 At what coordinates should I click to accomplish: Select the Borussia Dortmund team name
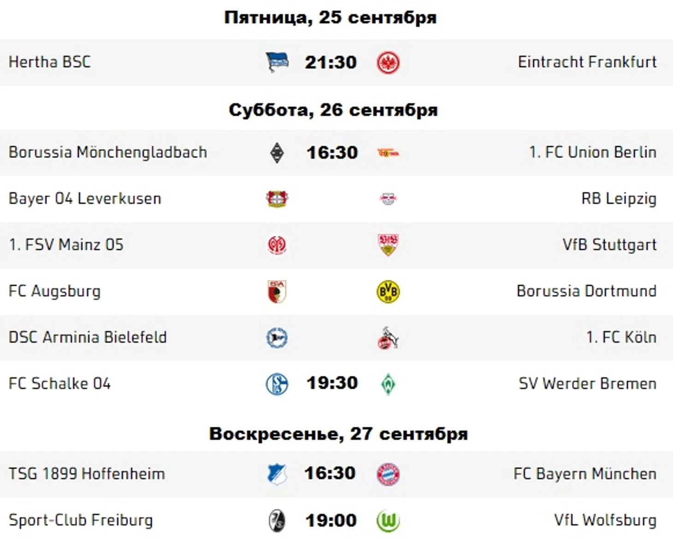pos(586,291)
